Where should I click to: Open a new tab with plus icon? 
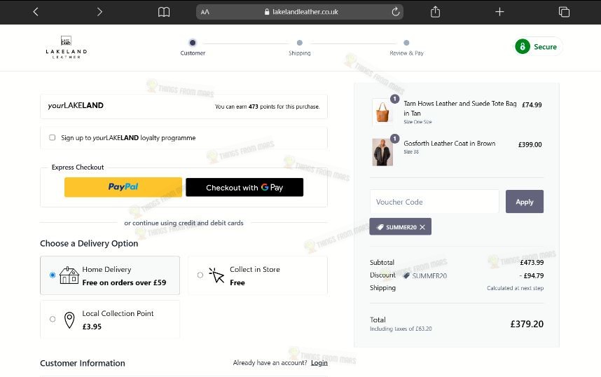[499, 12]
